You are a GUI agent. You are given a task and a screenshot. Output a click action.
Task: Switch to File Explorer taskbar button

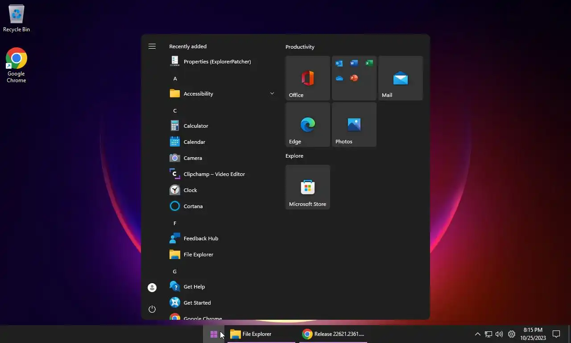coord(261,334)
